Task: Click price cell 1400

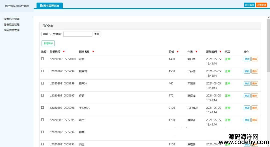Action: [172, 59]
